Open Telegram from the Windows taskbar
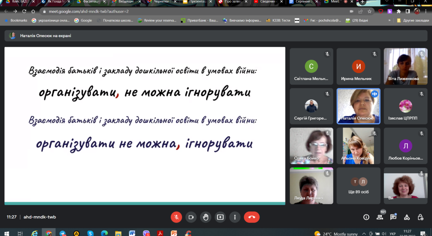The width and height of the screenshot is (432, 236). (62, 233)
